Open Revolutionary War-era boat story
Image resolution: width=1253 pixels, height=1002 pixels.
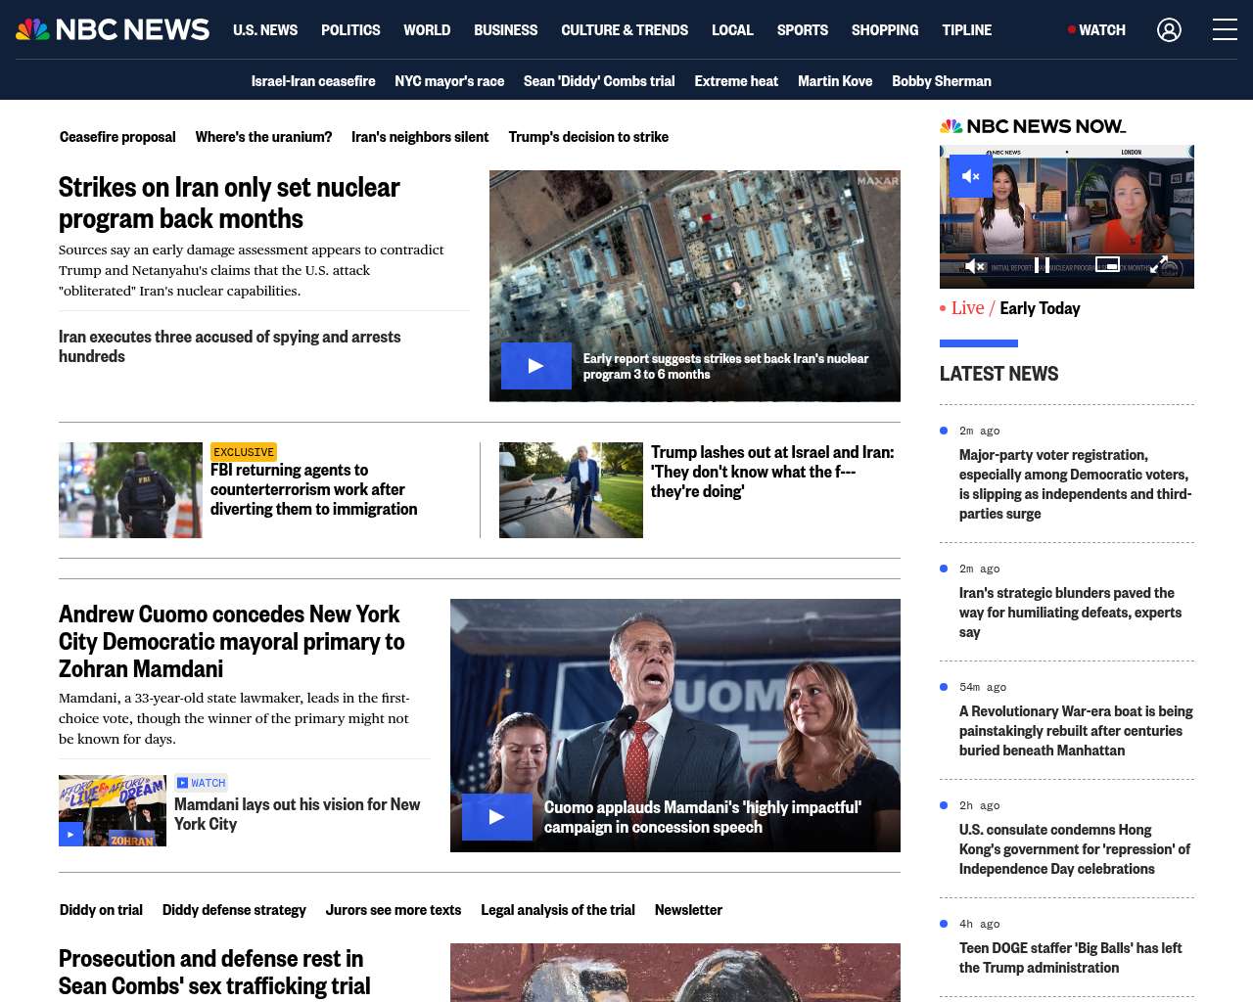click(1076, 731)
